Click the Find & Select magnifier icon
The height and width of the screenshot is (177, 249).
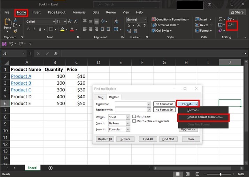tap(230, 25)
